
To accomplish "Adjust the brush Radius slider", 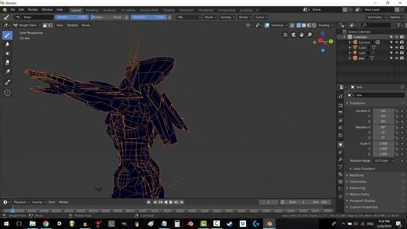I will pos(107,17).
